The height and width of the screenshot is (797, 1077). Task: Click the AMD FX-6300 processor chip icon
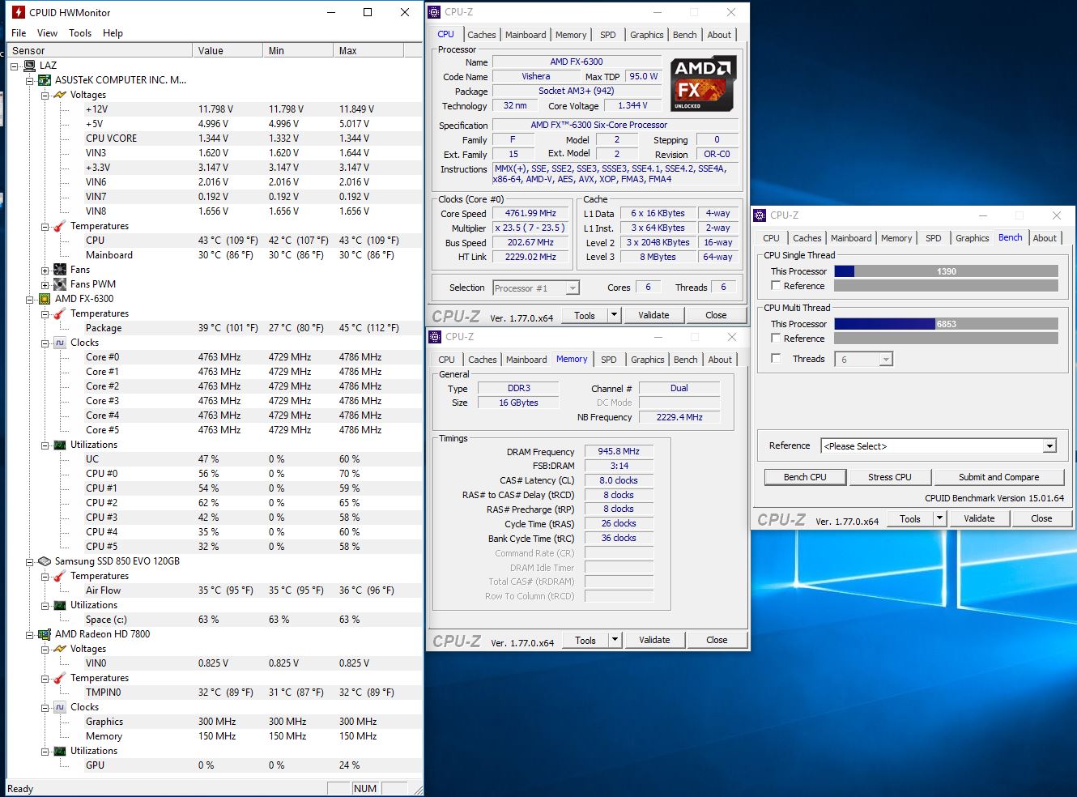45,299
